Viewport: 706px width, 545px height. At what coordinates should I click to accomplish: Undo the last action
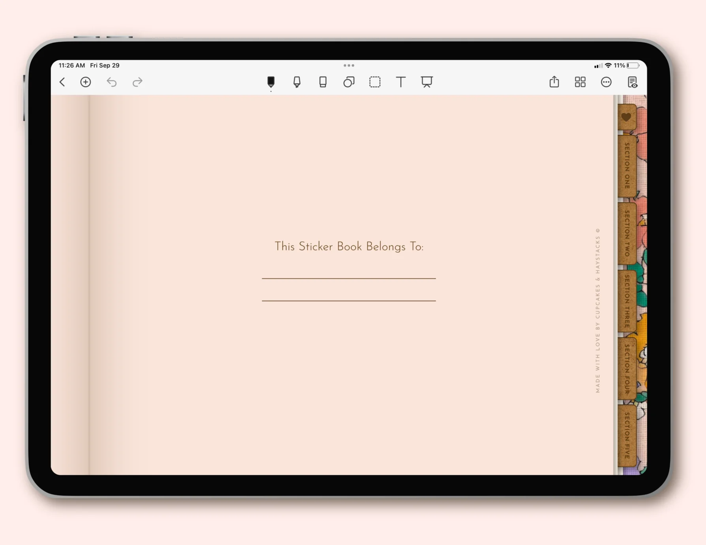coord(112,82)
